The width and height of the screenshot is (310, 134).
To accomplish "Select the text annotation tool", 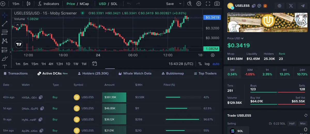I will click(5, 66).
